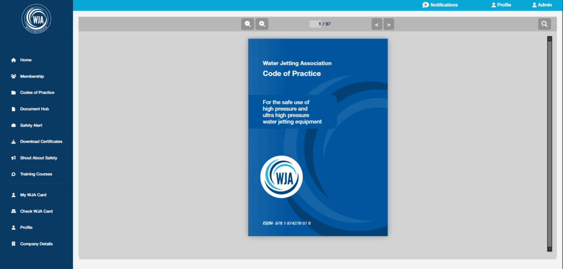The height and width of the screenshot is (269, 563).
Task: Open the Document Hub
Action: (x=34, y=109)
